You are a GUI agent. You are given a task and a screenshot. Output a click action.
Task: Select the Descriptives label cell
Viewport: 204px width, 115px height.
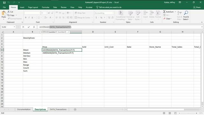point(33,38)
